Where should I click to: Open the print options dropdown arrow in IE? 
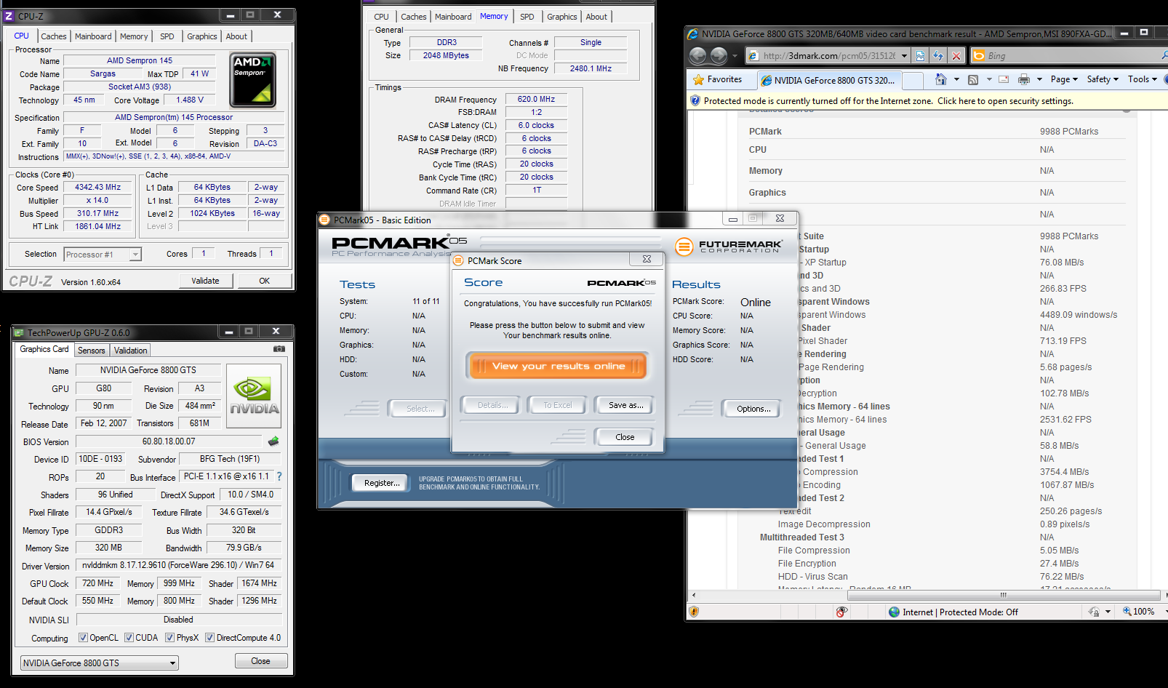[1039, 79]
